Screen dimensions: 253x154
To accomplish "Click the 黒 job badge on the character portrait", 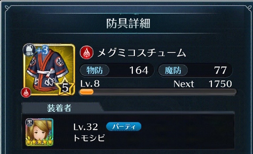I will coord(30,122).
